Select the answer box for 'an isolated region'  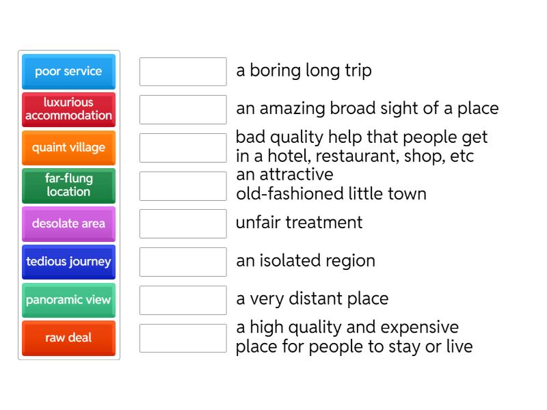coord(183,262)
